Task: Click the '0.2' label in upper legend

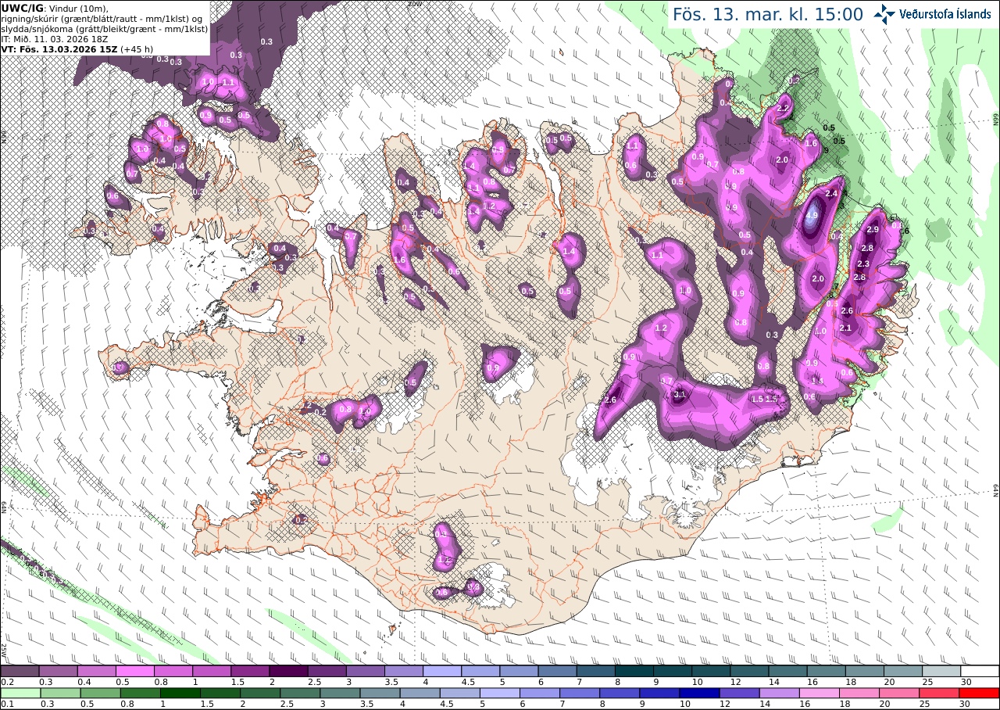Action: pos(6,682)
